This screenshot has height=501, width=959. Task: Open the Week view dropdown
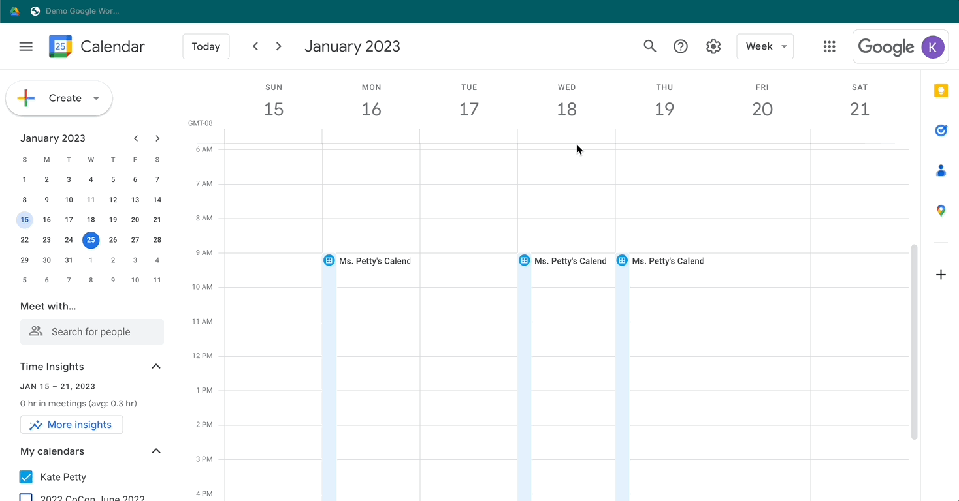click(765, 46)
